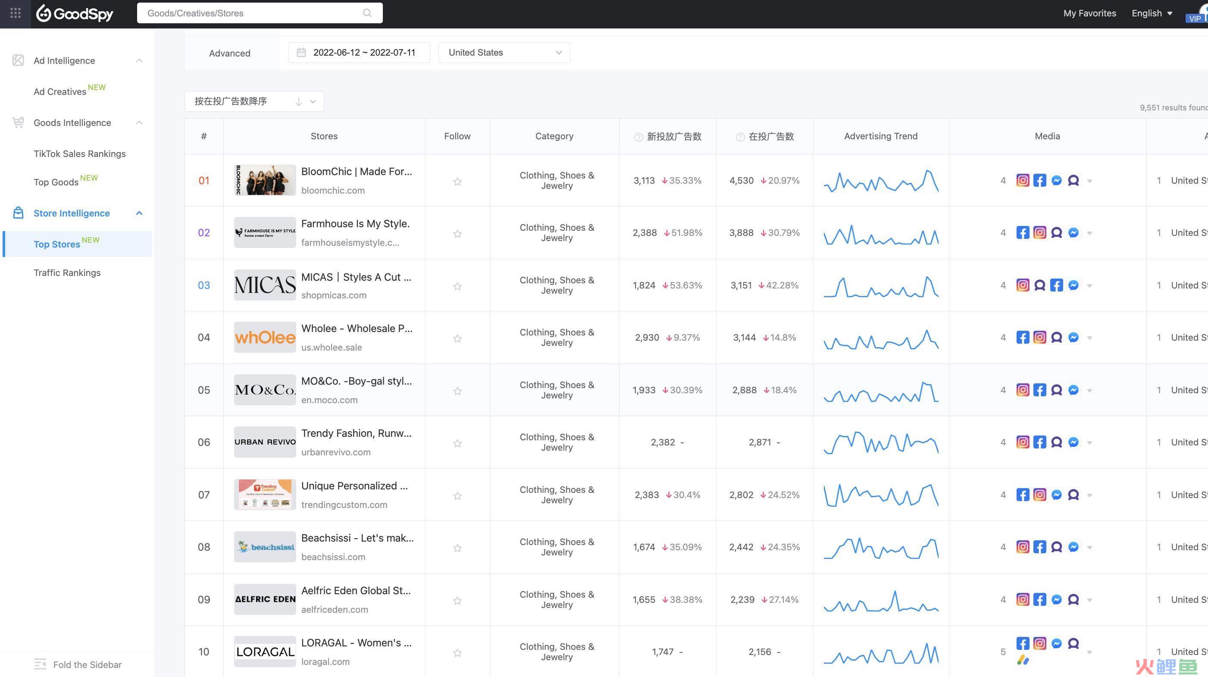The height and width of the screenshot is (677, 1208).
Task: Click the Instagram icon for BloomChic
Action: coord(1023,180)
